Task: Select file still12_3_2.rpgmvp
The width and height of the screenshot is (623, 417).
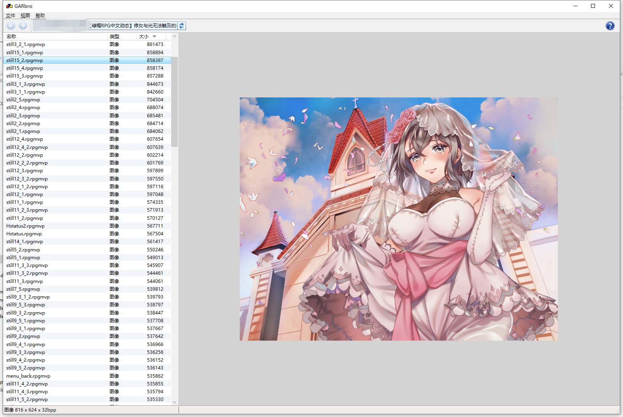Action: pyautogui.click(x=87, y=179)
